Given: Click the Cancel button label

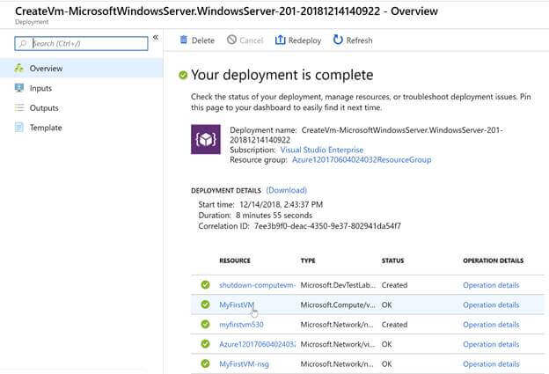Looking at the screenshot, I should coord(252,40).
